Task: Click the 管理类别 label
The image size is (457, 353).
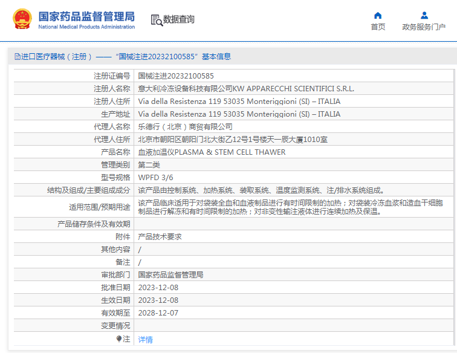Action: tap(115, 165)
